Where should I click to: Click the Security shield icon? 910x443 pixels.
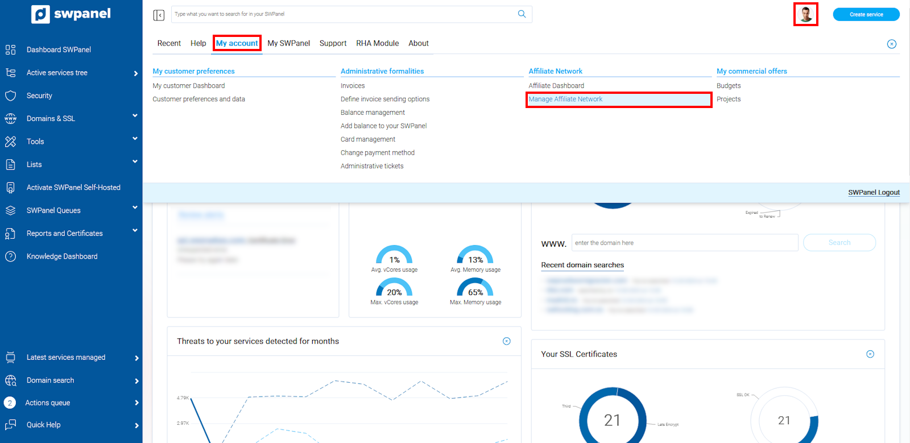click(x=10, y=96)
